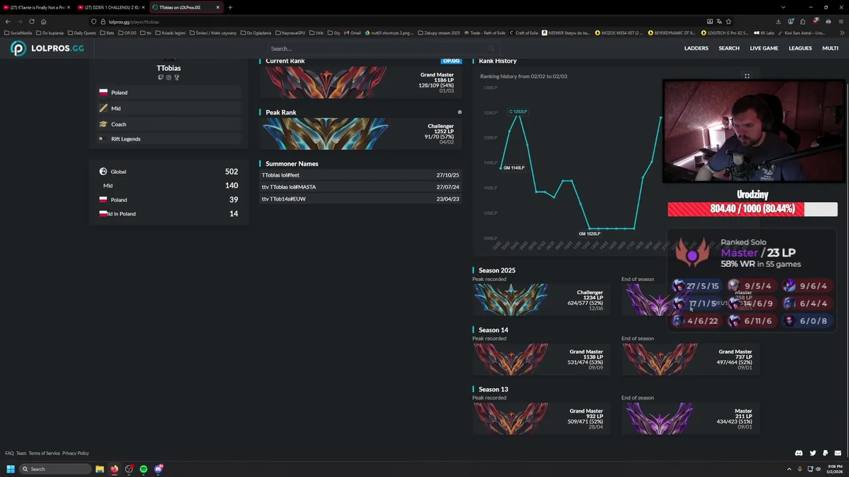
Task: Open the SEARCH menu item
Action: click(729, 48)
